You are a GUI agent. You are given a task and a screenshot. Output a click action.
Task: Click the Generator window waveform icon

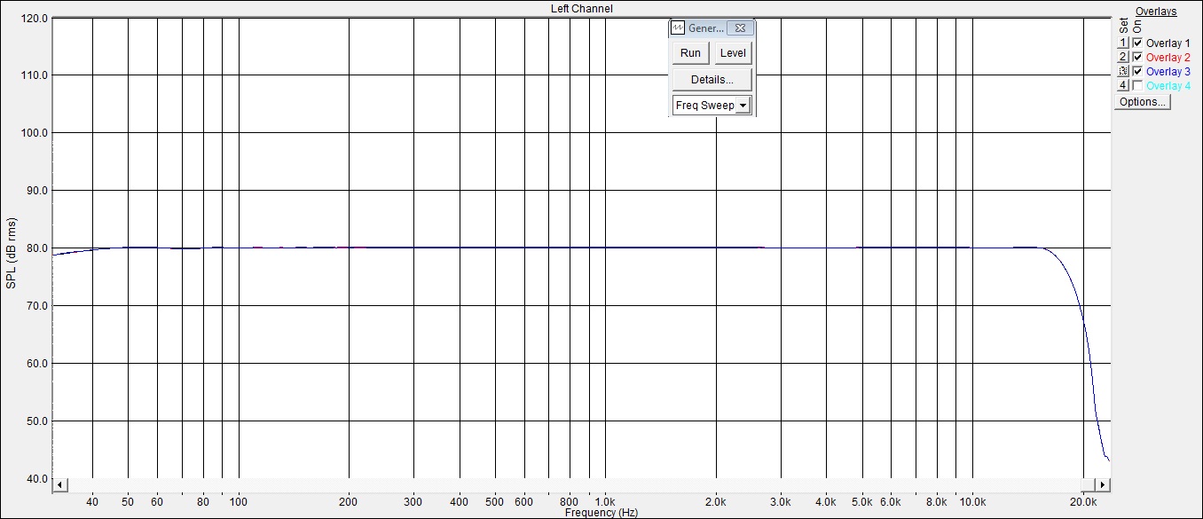(679, 28)
